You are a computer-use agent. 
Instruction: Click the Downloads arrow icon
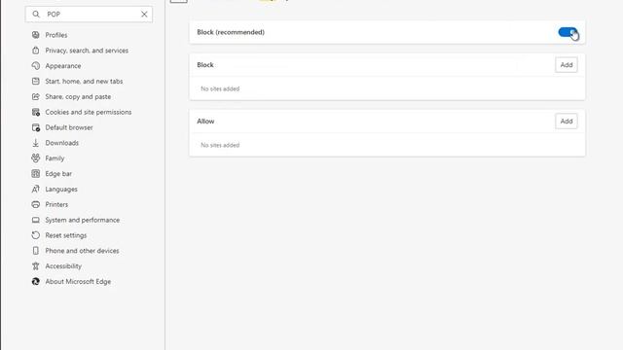36,143
